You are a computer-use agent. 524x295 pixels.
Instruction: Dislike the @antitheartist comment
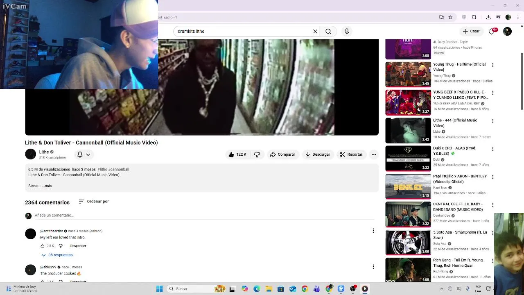[x=61, y=246]
